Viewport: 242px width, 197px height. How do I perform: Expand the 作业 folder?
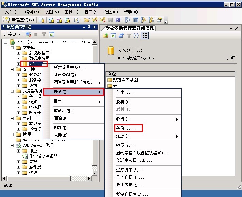pos(18,151)
